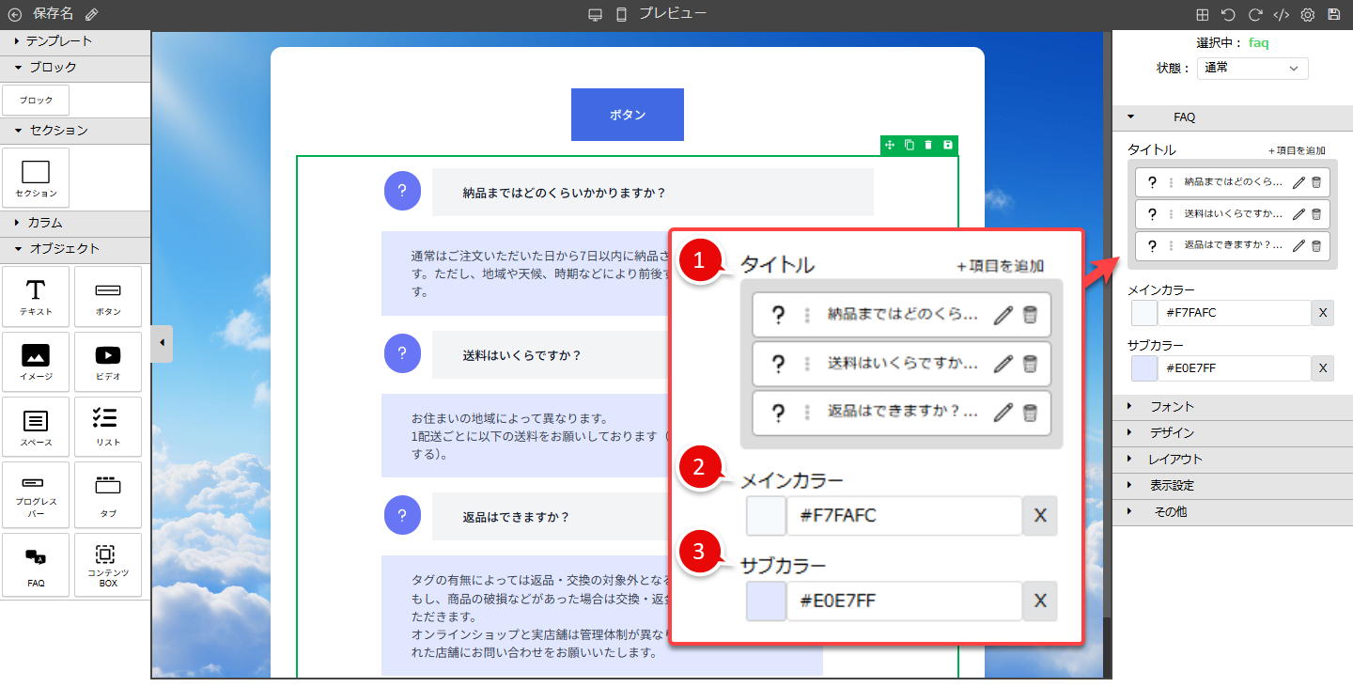
Task: Click the blue ボタン on the canvas
Action: coord(627,115)
